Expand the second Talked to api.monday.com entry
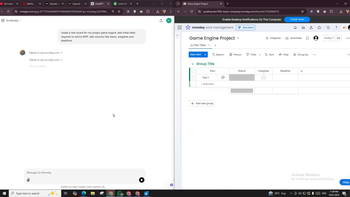The image size is (350, 197). 45,60
